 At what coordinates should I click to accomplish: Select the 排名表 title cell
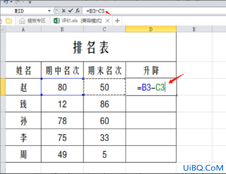pyautogui.click(x=91, y=47)
